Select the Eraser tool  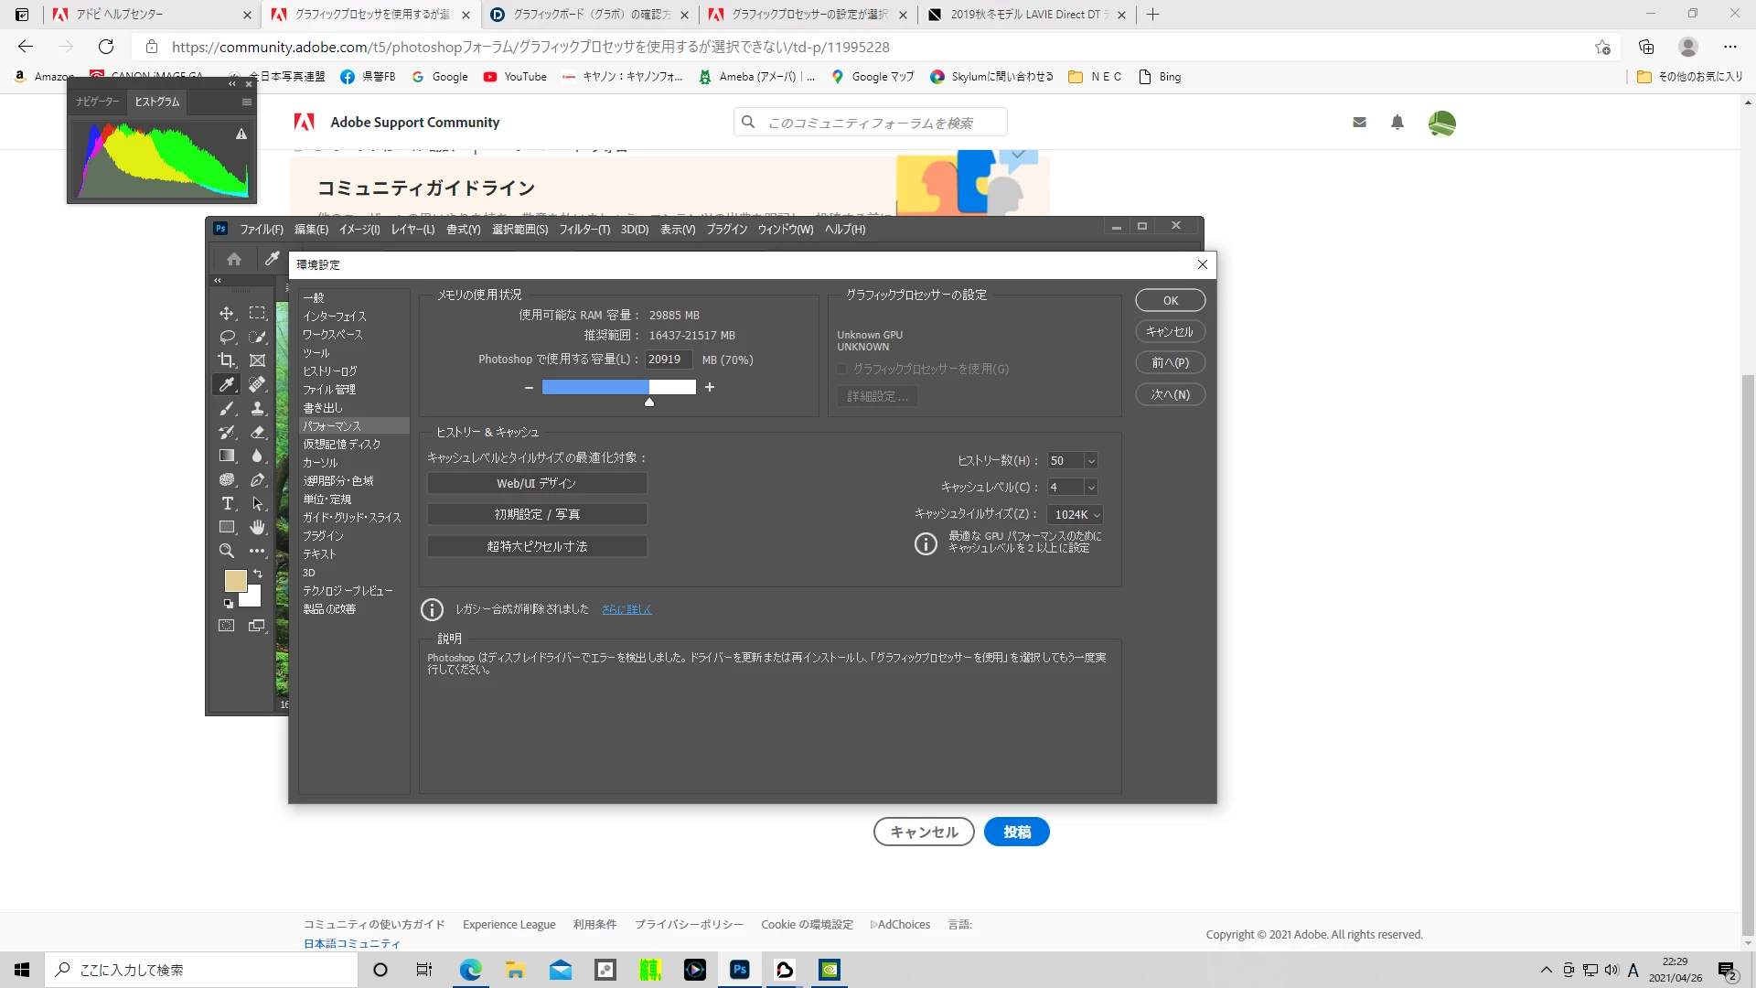click(258, 432)
